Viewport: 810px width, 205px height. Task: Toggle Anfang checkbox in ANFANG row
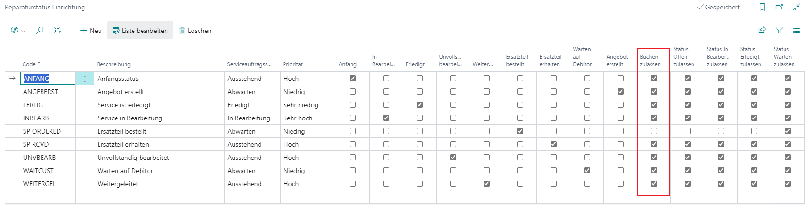pos(352,79)
